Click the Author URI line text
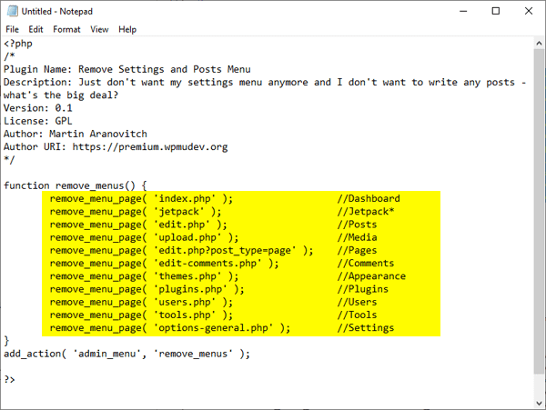This screenshot has height=410, width=546. 116,146
